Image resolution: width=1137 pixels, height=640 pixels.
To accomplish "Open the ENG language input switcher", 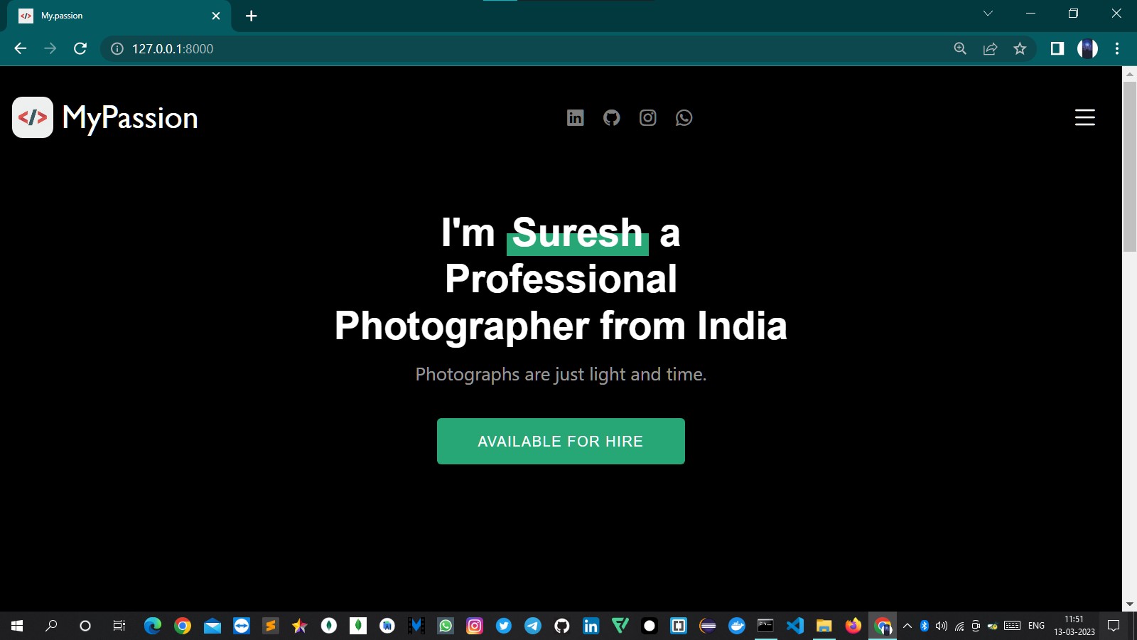I will 1036,626.
